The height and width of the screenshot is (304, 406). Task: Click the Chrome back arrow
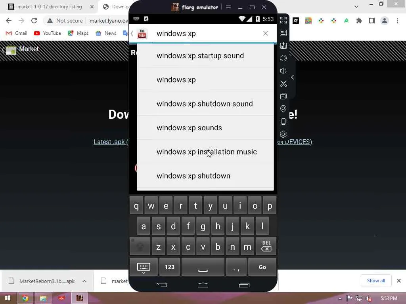tap(9, 21)
